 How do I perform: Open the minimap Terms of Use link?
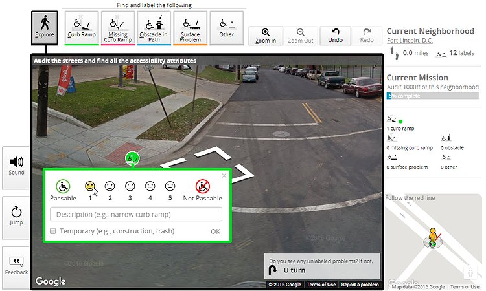[x=465, y=287]
